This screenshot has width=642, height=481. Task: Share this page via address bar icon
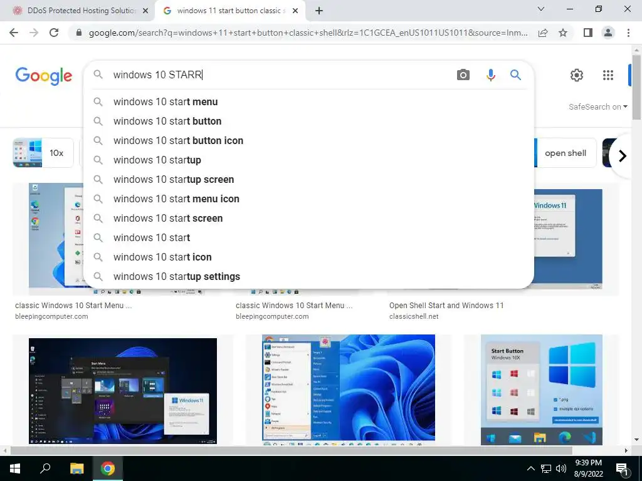[x=543, y=33]
